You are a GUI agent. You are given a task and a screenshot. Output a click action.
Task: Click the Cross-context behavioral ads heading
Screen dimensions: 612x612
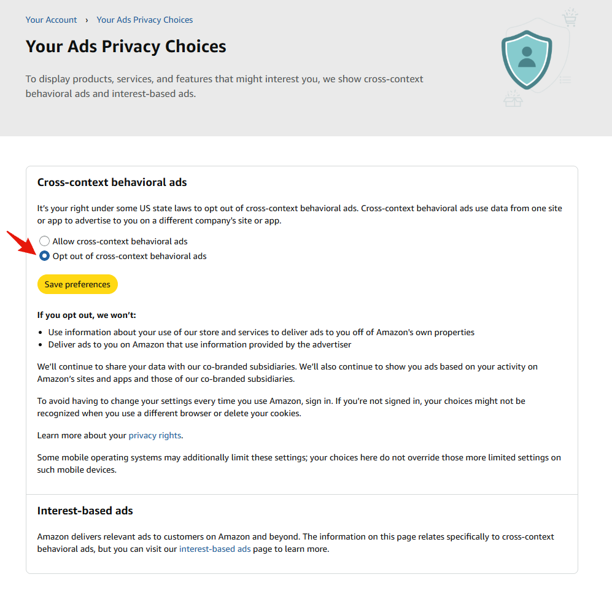pos(112,182)
